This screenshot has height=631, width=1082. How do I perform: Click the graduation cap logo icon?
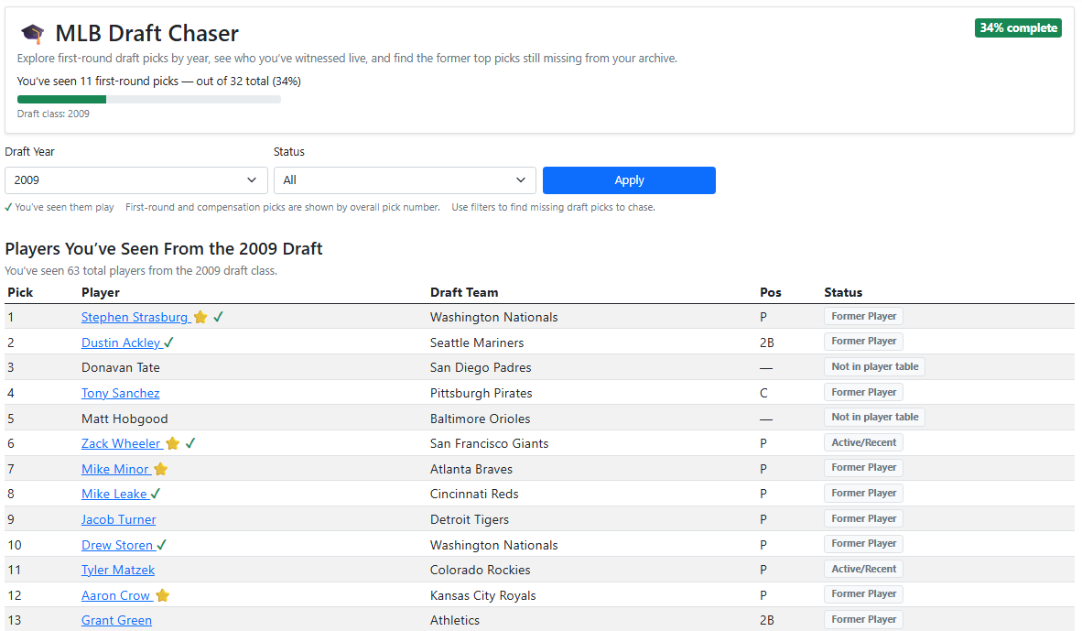tap(32, 33)
